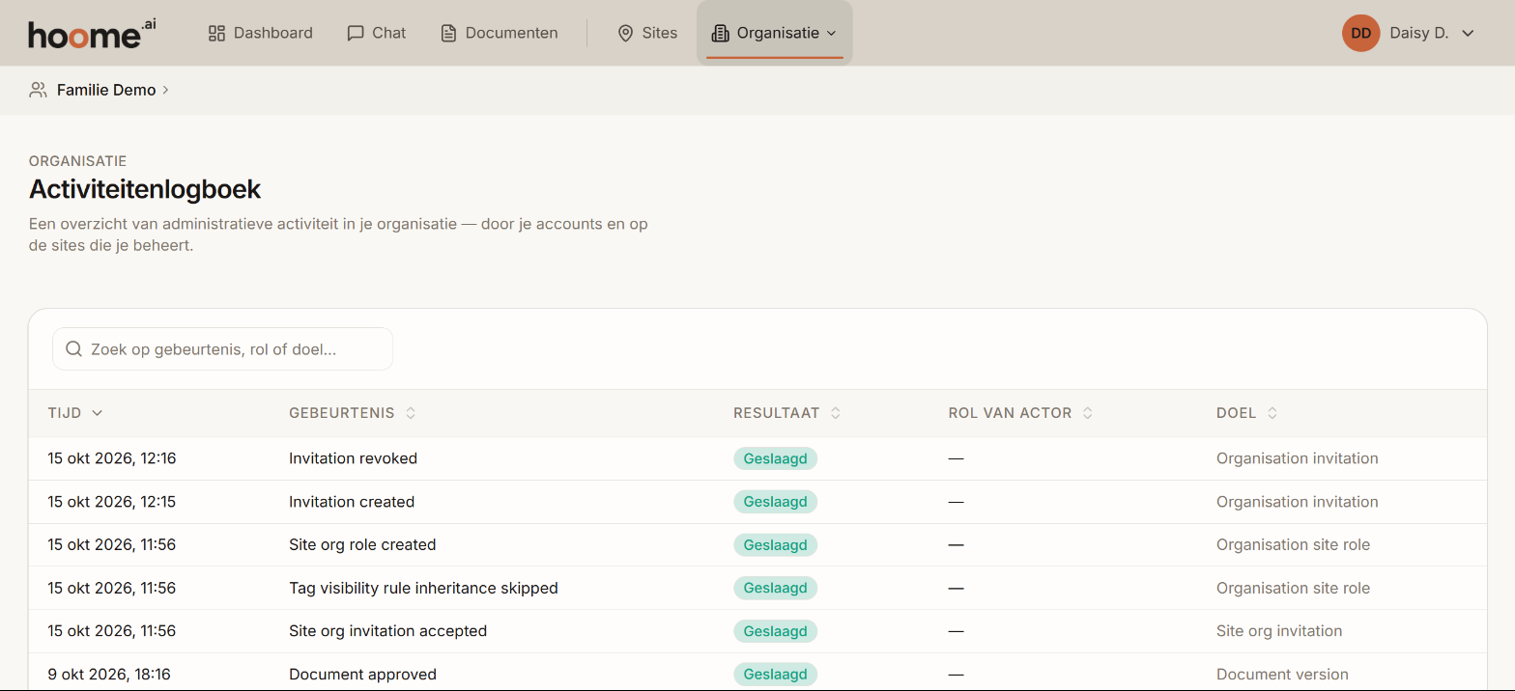Click the Document version target

pyautogui.click(x=1282, y=675)
